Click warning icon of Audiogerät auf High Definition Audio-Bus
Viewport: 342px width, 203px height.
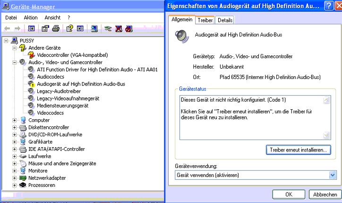31,84
